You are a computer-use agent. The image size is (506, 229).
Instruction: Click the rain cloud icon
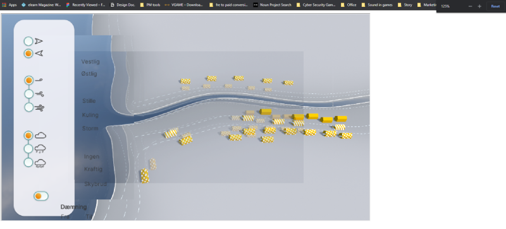coord(40,149)
